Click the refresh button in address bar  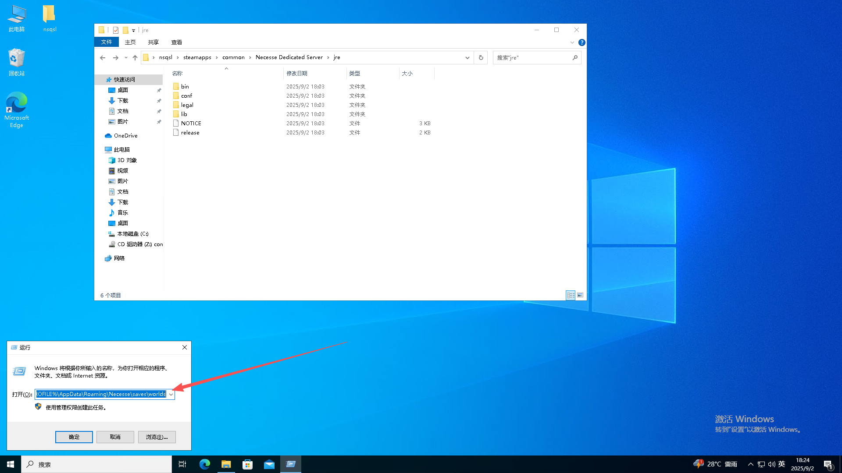pos(481,58)
